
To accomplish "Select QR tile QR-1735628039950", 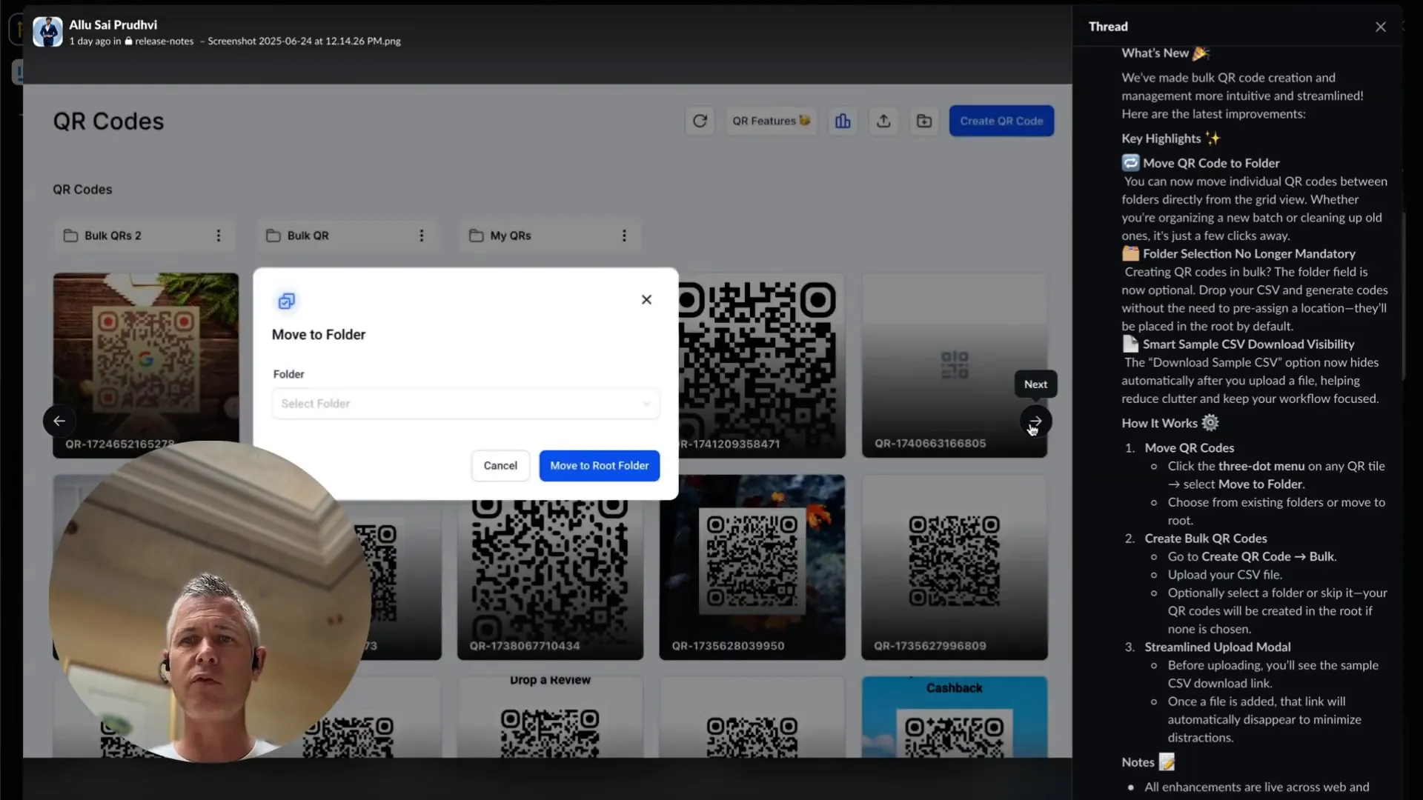I will 752,567.
